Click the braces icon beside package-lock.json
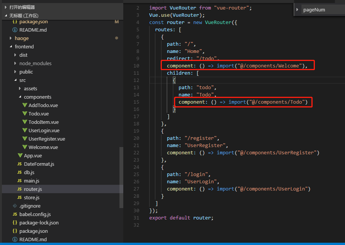Screen dimensions: 345x245 (15, 223)
